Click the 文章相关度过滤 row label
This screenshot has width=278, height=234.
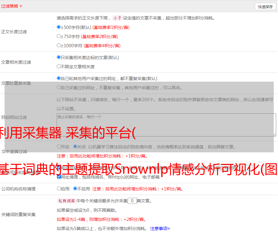pos(16,62)
